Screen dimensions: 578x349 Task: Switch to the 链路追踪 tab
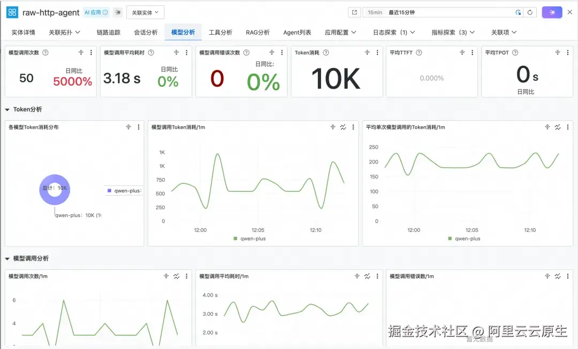[x=108, y=33]
